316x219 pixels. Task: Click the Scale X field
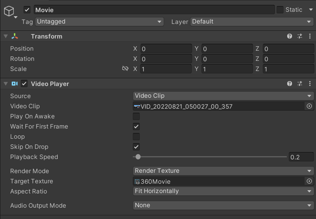click(x=166, y=69)
